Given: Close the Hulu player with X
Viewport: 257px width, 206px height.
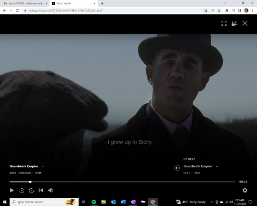Looking at the screenshot, I should [245, 23].
